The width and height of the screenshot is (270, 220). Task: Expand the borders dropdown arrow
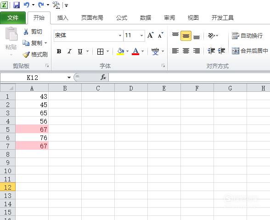108,51
